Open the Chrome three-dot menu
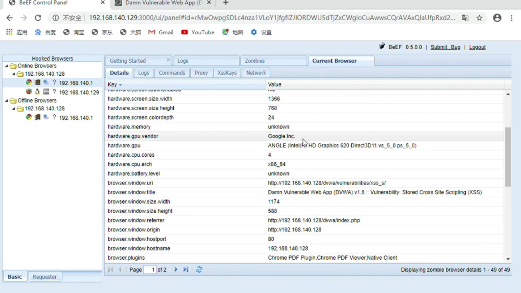Screen dimensions: 521x293 [512, 18]
